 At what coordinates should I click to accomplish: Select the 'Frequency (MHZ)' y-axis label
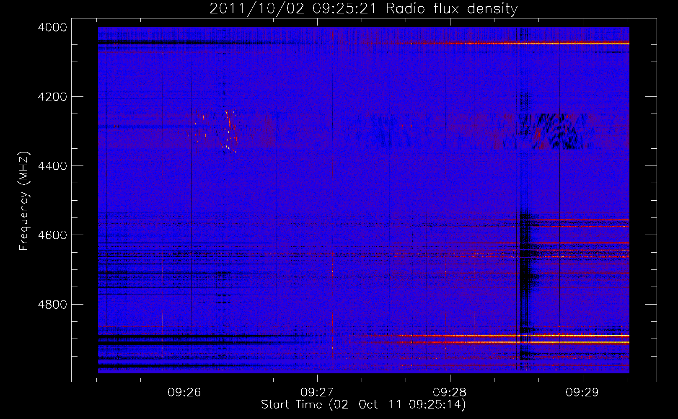pos(24,201)
